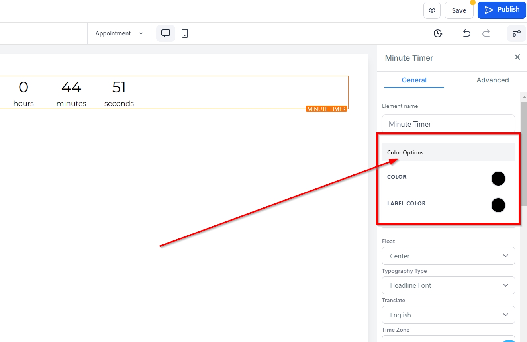Image resolution: width=527 pixels, height=342 pixels.
Task: Expand the Translate English dropdown
Action: tap(448, 315)
